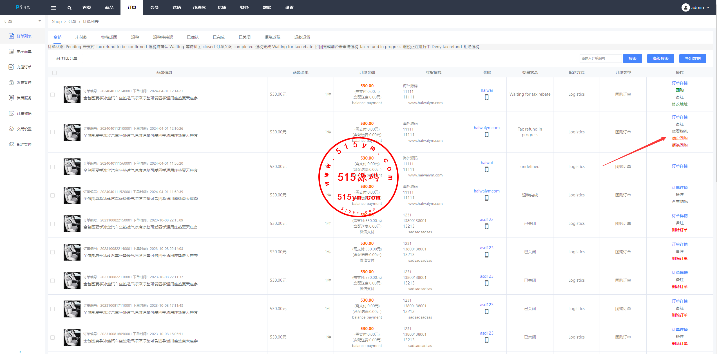Open 充值订单 from the sidebar

[x=24, y=67]
